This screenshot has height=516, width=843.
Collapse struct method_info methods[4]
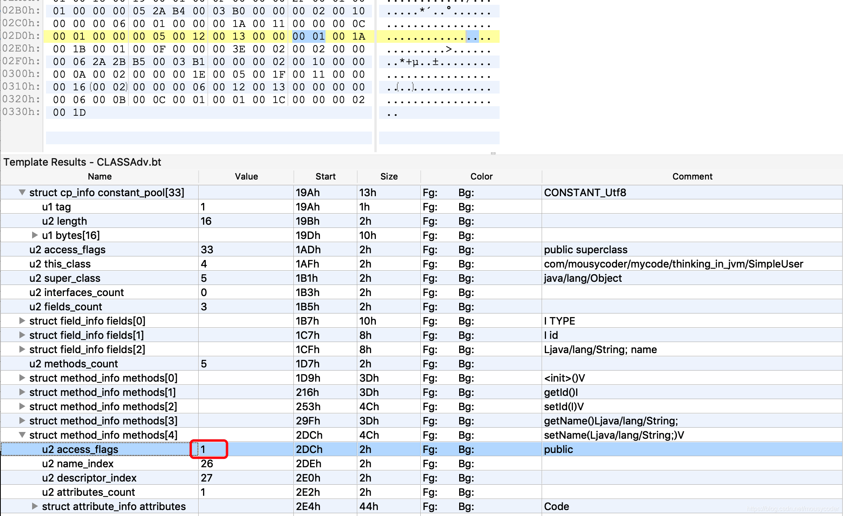tap(22, 435)
